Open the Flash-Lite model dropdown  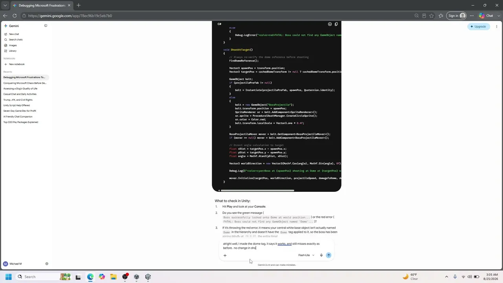[306, 255]
